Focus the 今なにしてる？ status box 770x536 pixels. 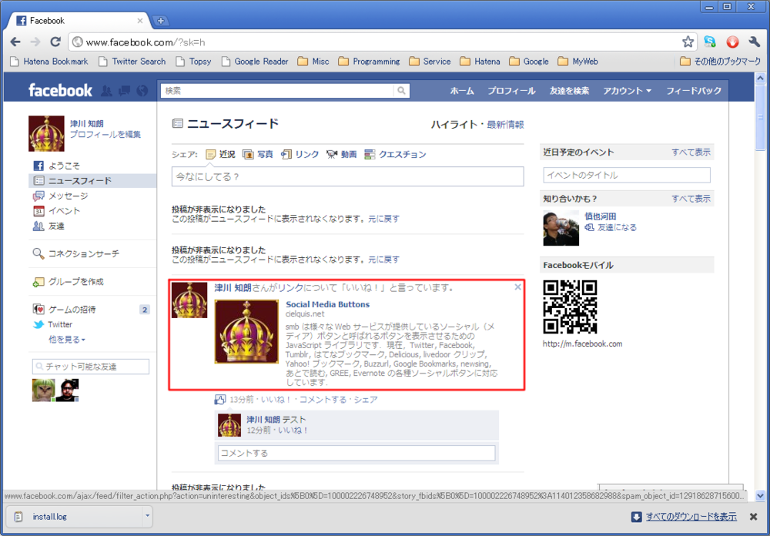[348, 176]
